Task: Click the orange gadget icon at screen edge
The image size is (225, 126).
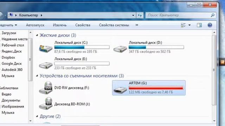Action: [x=222, y=62]
